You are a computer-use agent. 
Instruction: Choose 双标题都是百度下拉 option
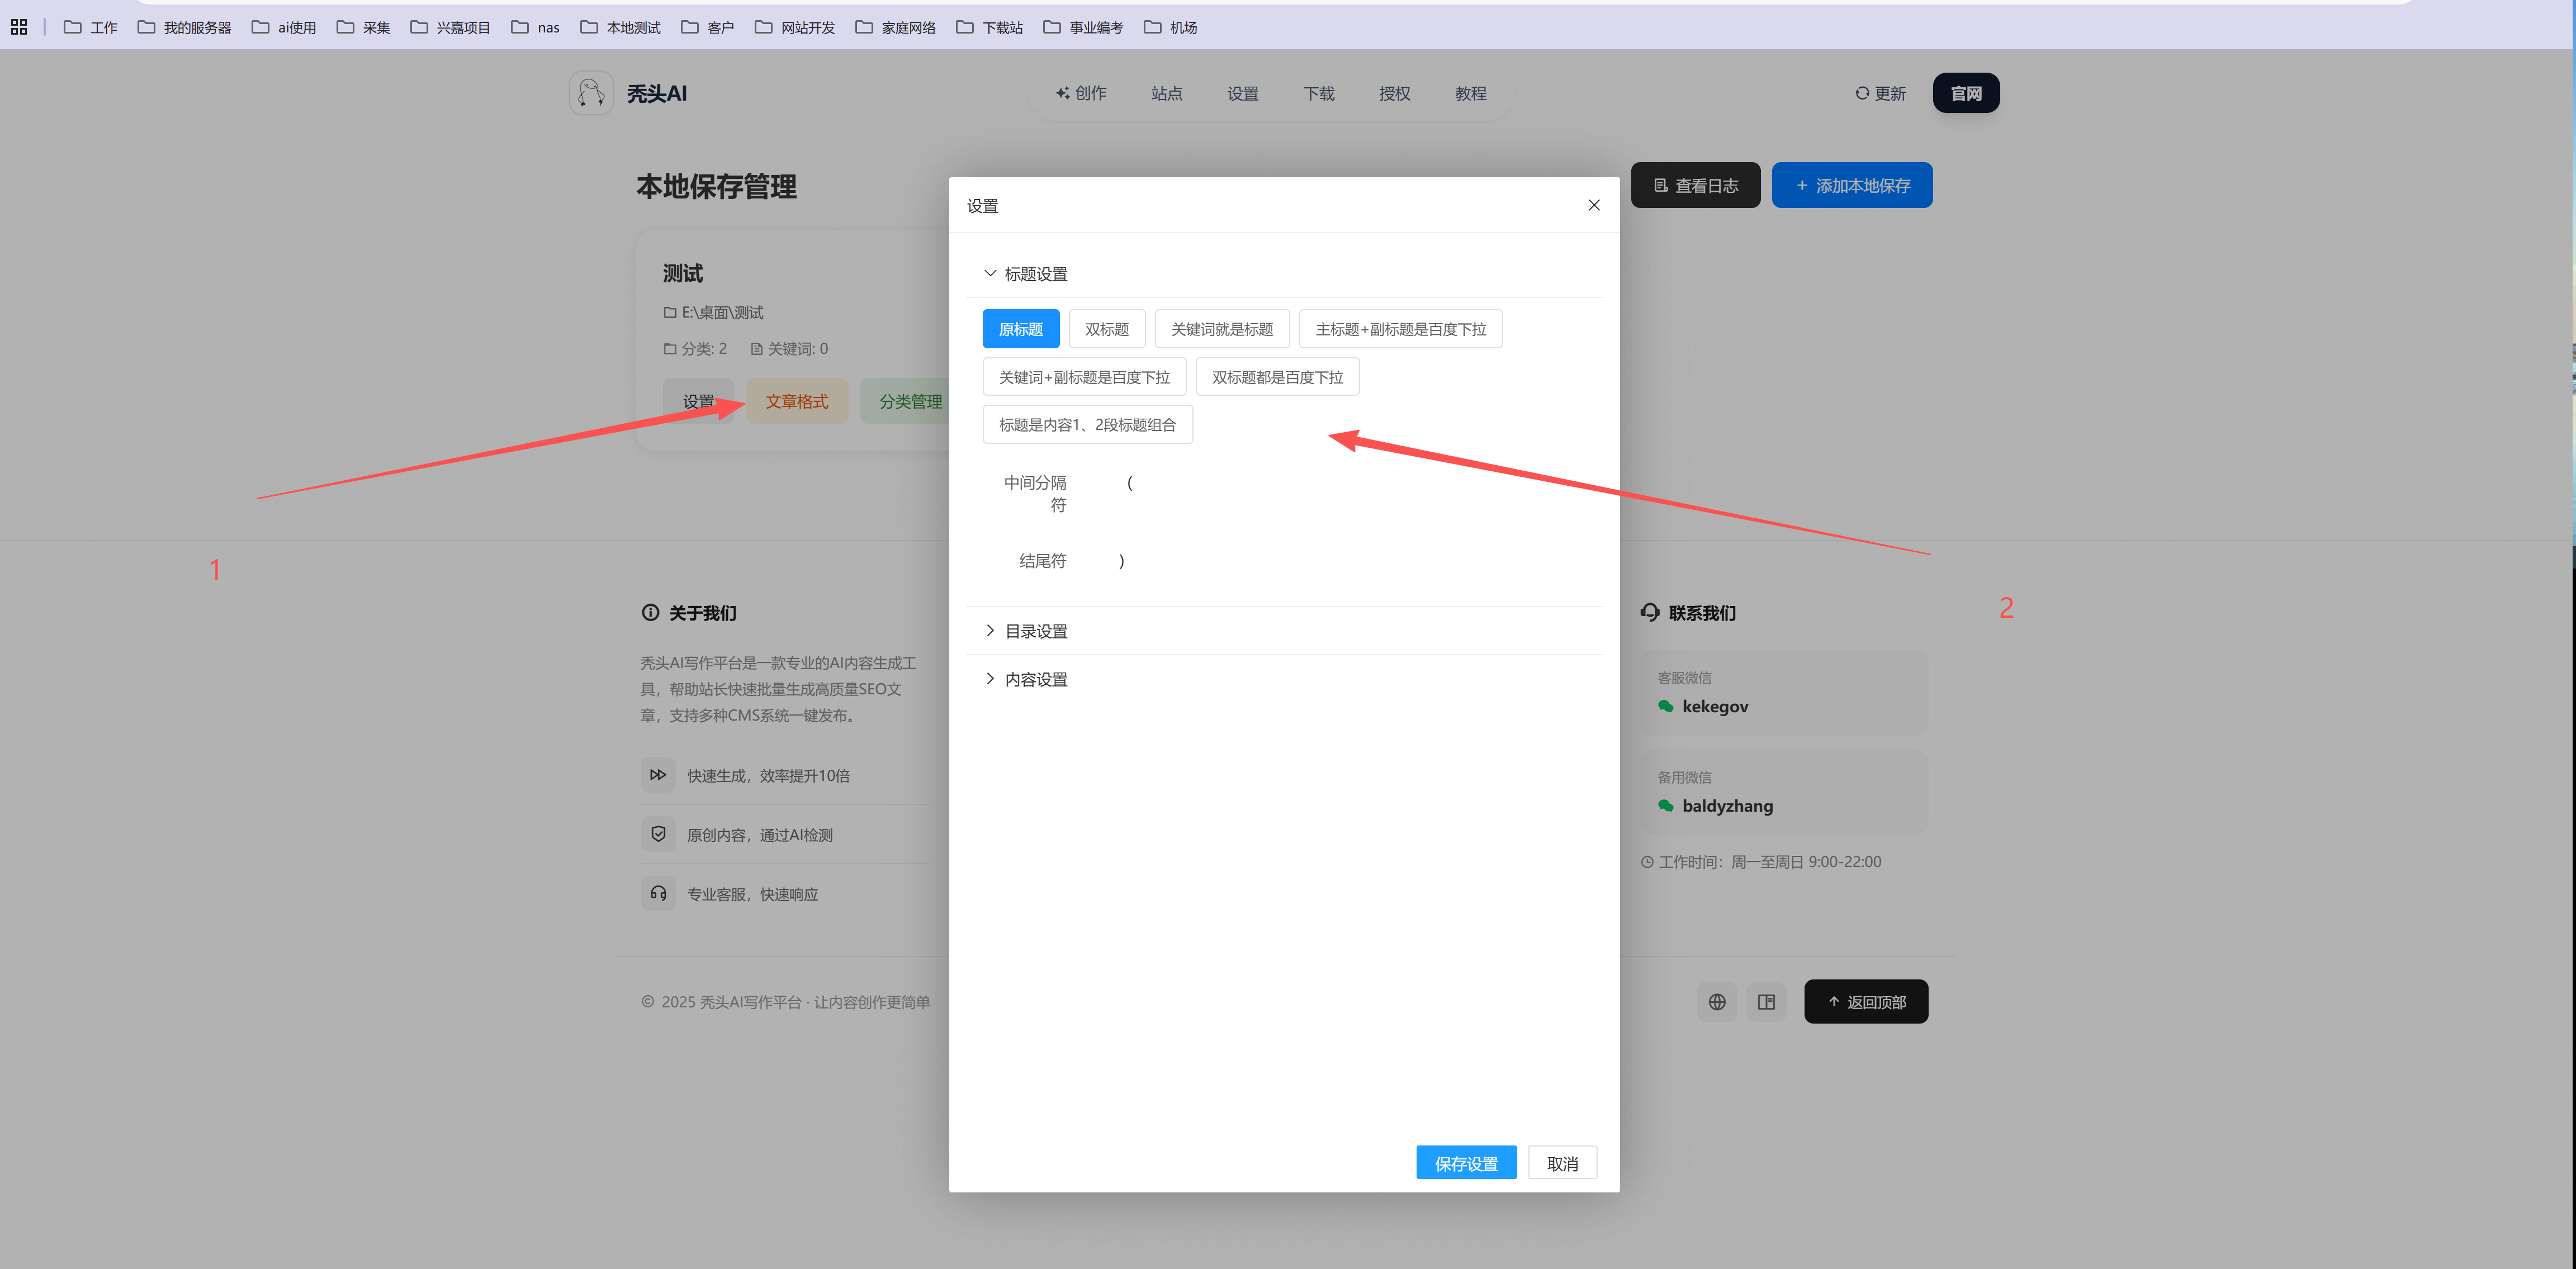click(1277, 377)
